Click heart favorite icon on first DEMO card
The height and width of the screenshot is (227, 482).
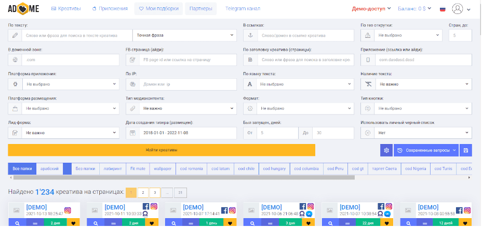(x=74, y=223)
